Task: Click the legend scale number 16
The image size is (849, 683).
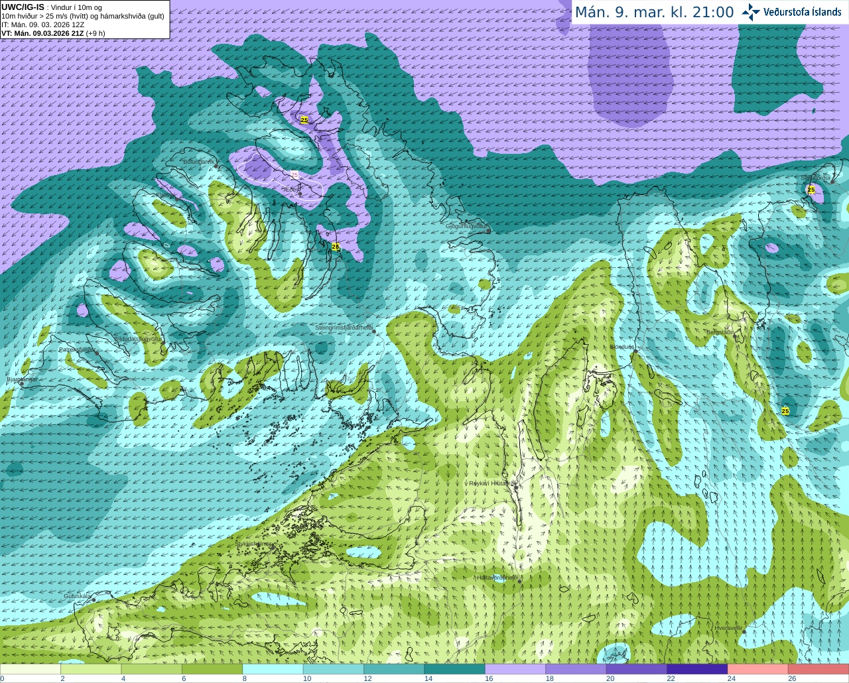Action: pos(489,678)
